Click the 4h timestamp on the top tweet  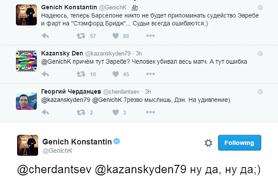point(134,7)
